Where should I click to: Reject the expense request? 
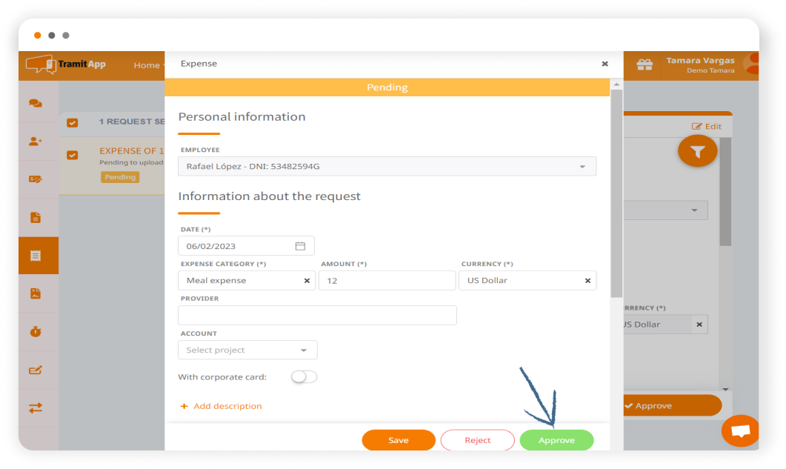(477, 440)
